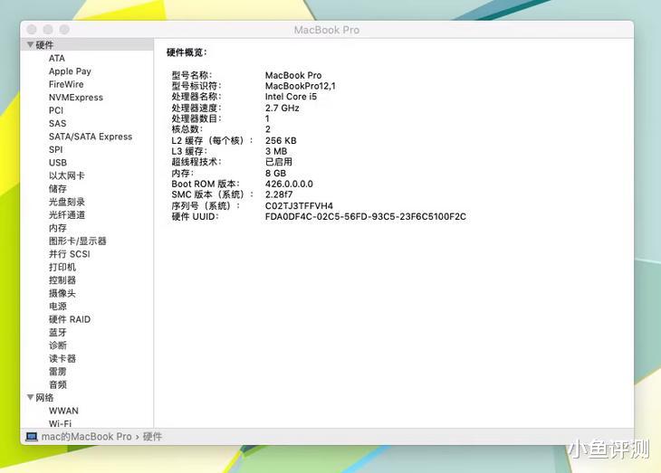This screenshot has height=473, width=661.
Task: Click hyper-threading value 已启用
Action: (279, 162)
